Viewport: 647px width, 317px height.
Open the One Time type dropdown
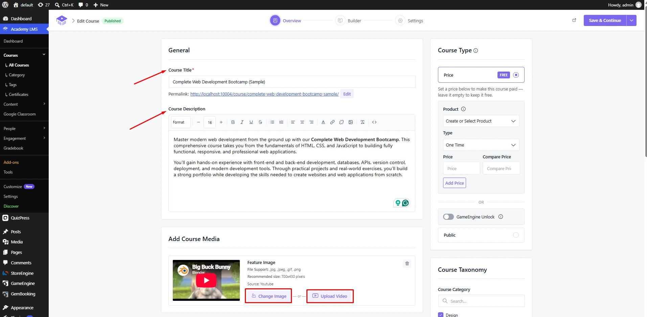(481, 145)
